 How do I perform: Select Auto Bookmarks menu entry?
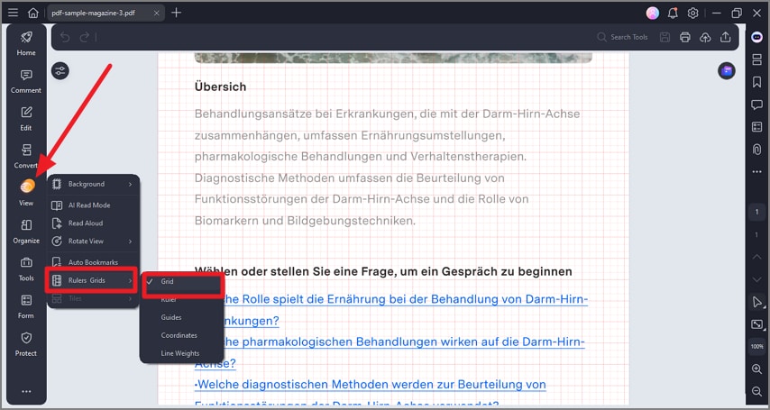(93, 262)
